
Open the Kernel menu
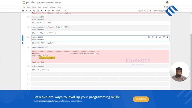tap(45, 7)
